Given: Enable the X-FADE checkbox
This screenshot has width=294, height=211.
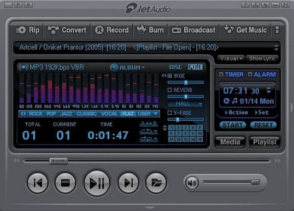Looking at the screenshot, I should [x=170, y=113].
